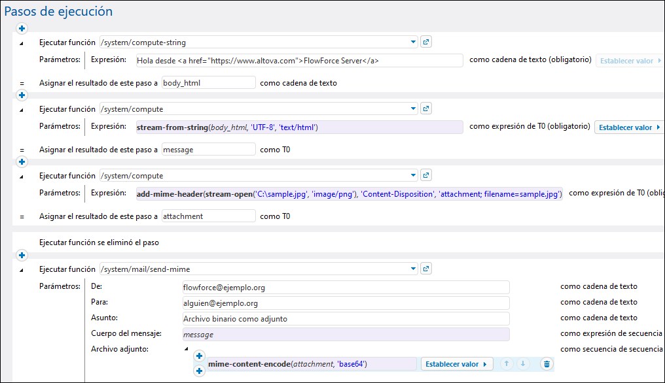This screenshot has width=665, height=383.
Task: Open the /system/compute-string function link icon
Action: click(x=426, y=42)
